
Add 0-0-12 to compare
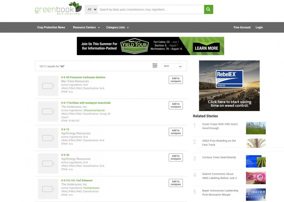point(176,132)
